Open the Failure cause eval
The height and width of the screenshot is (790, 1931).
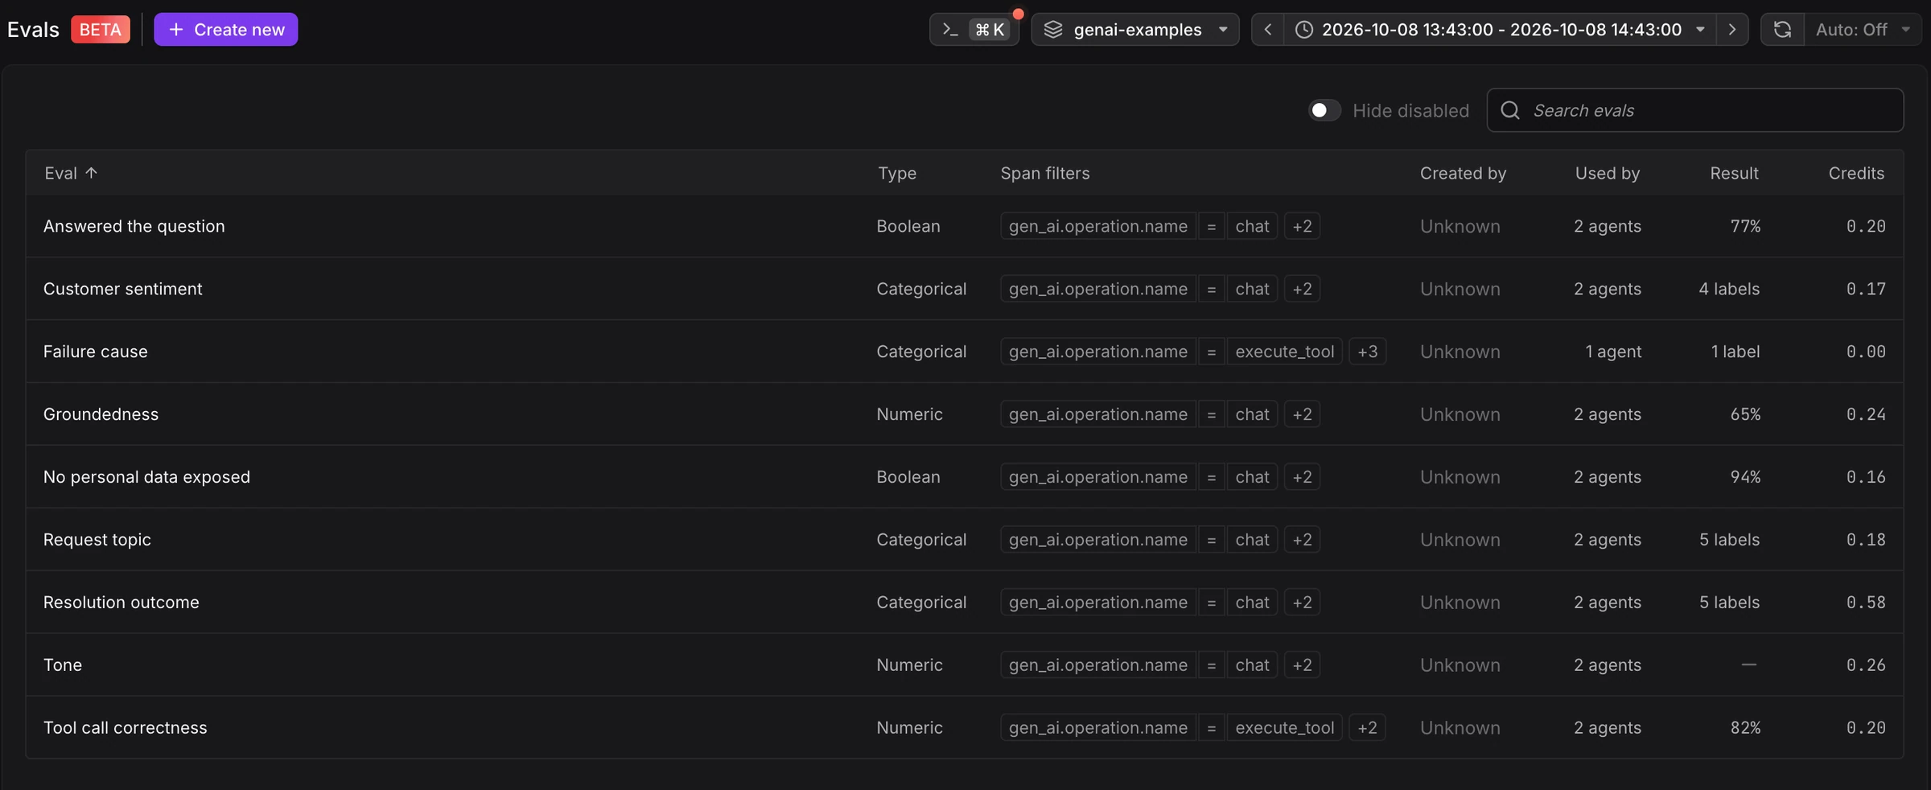click(96, 352)
